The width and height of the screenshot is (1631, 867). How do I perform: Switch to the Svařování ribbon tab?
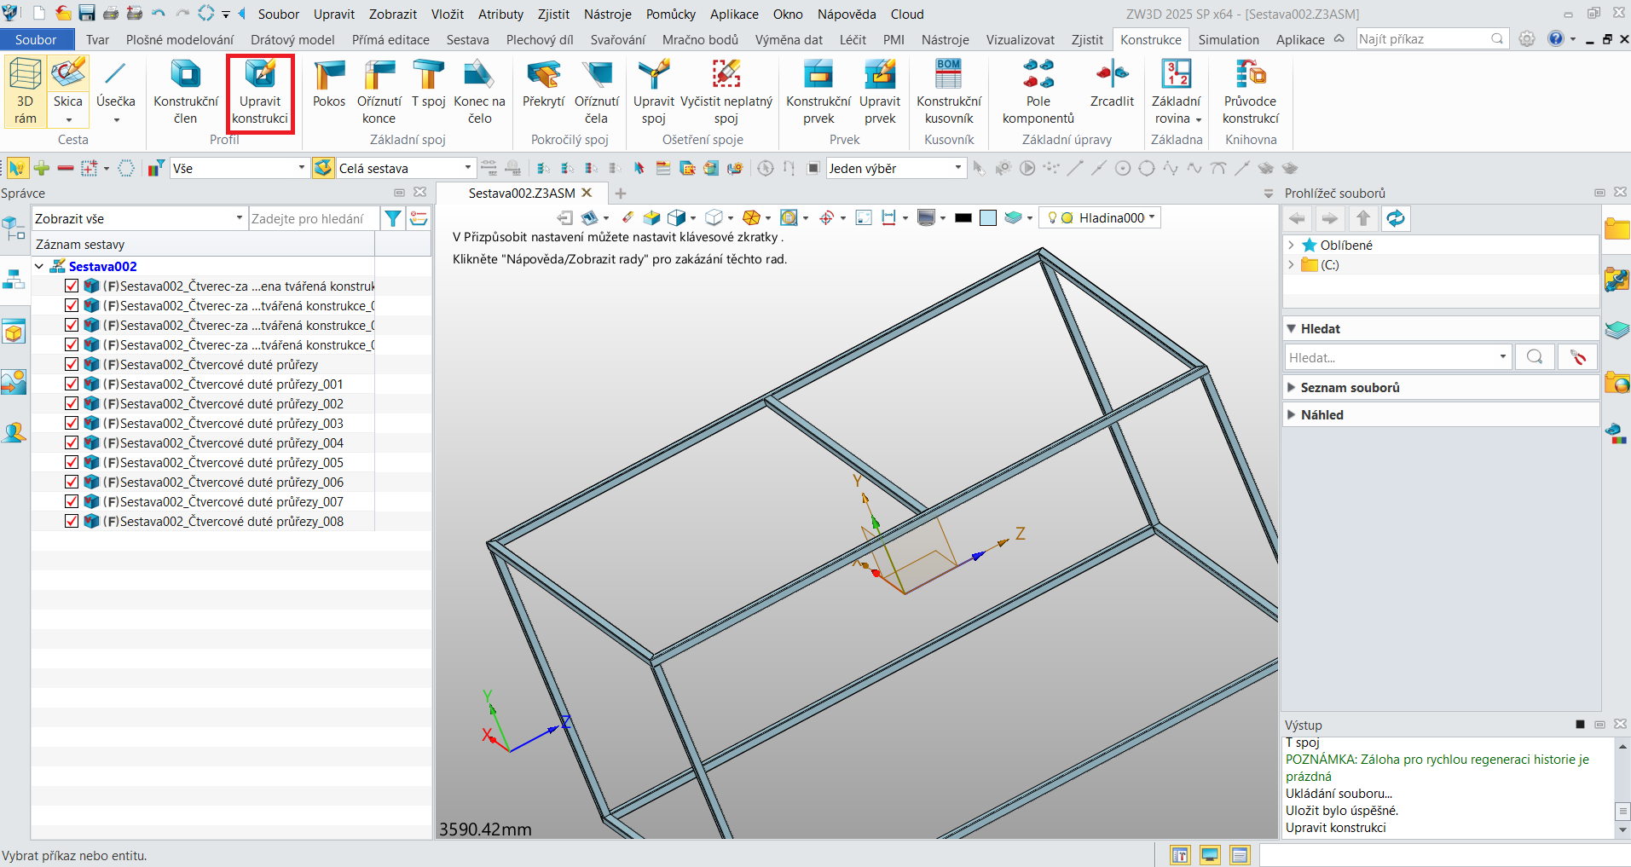[618, 40]
